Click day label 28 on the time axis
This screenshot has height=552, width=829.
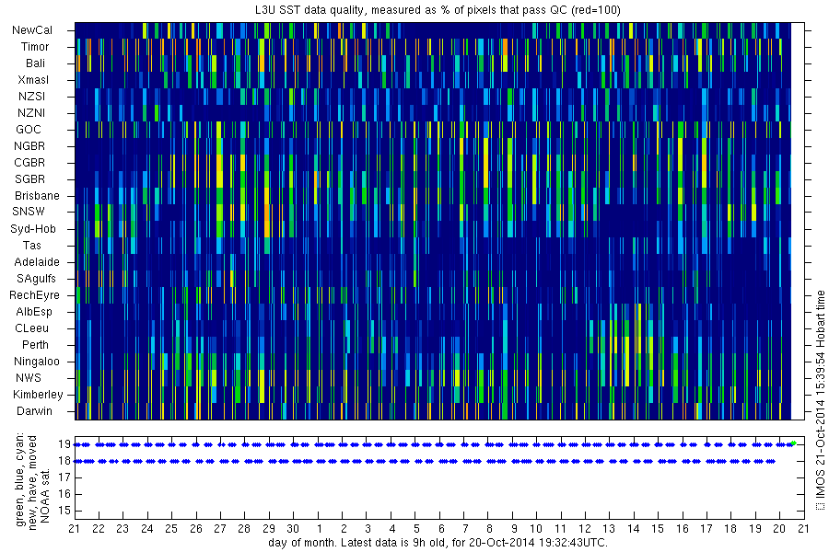[x=244, y=528]
